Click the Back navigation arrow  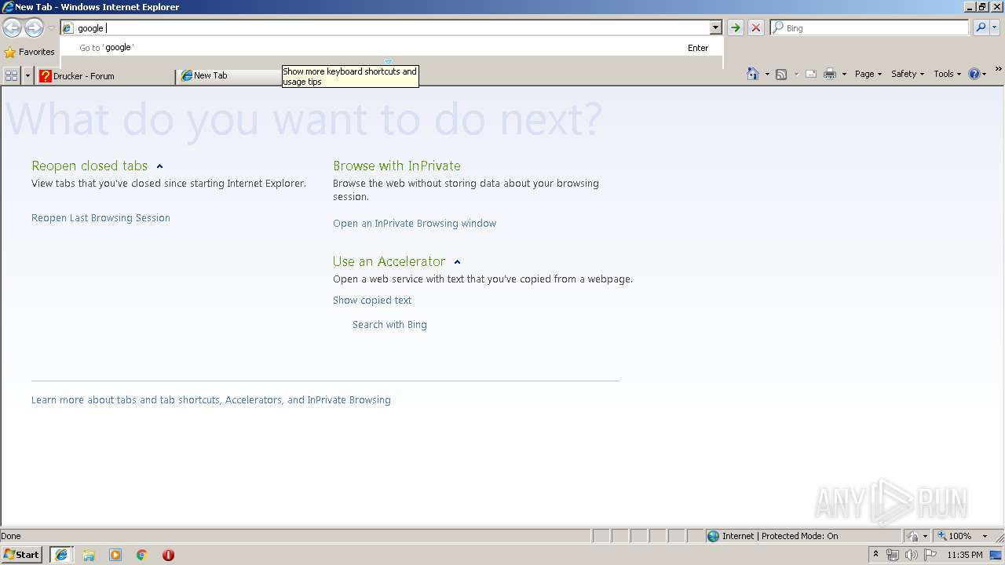point(12,28)
